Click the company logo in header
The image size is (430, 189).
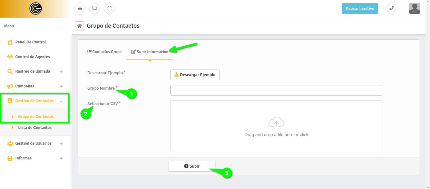[x=36, y=8]
